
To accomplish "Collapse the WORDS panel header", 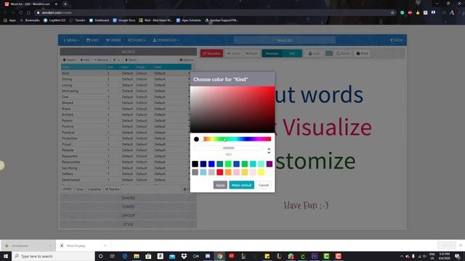I will pos(128,51).
